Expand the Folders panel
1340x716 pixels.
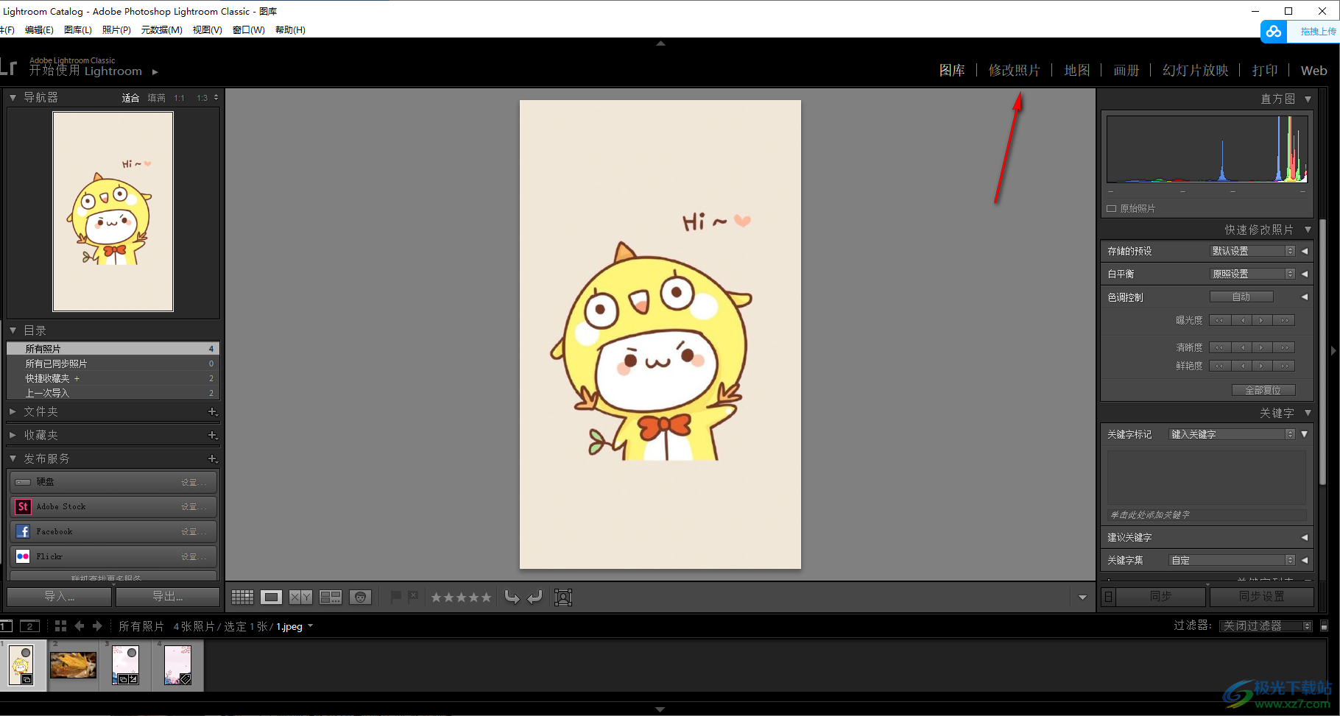13,412
